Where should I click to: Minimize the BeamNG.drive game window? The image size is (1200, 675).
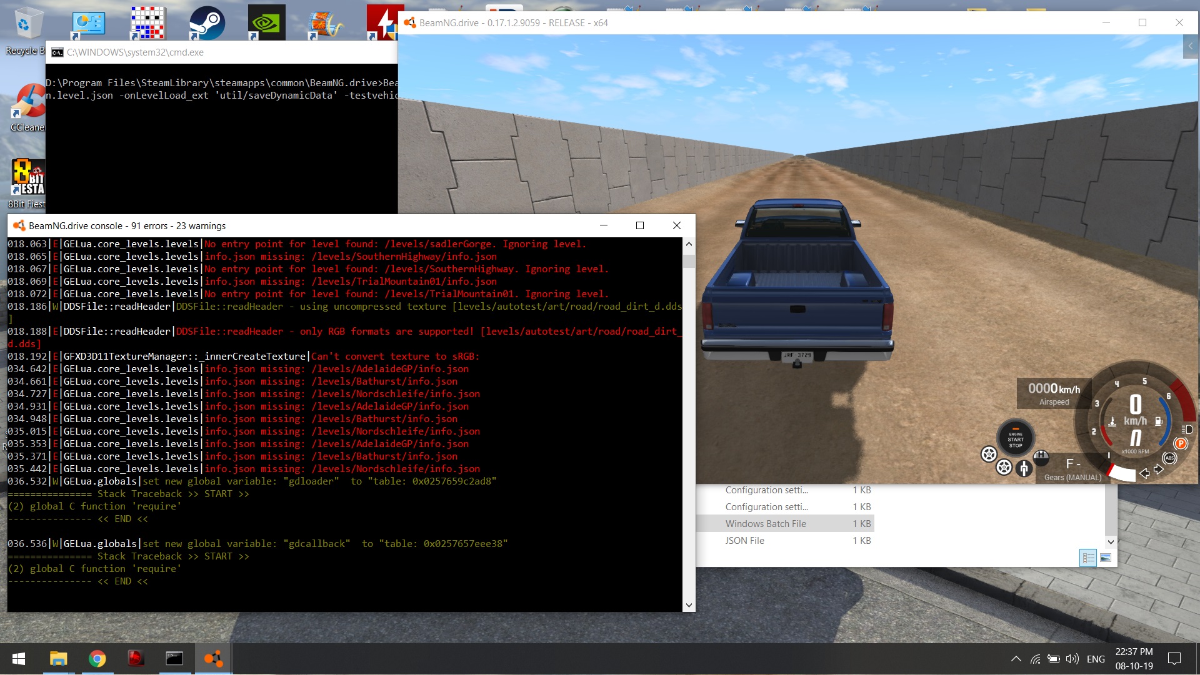point(1106,22)
